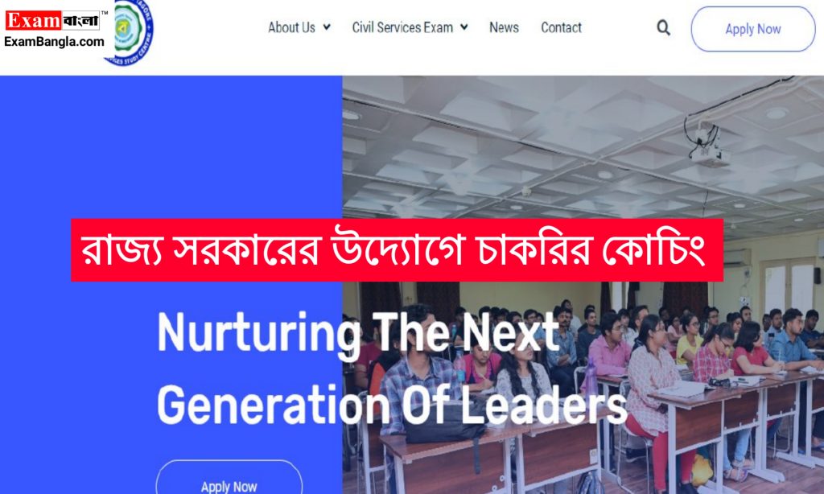Click the Generation Of Leaders text line
The height and width of the screenshot is (494, 824).
(392, 405)
